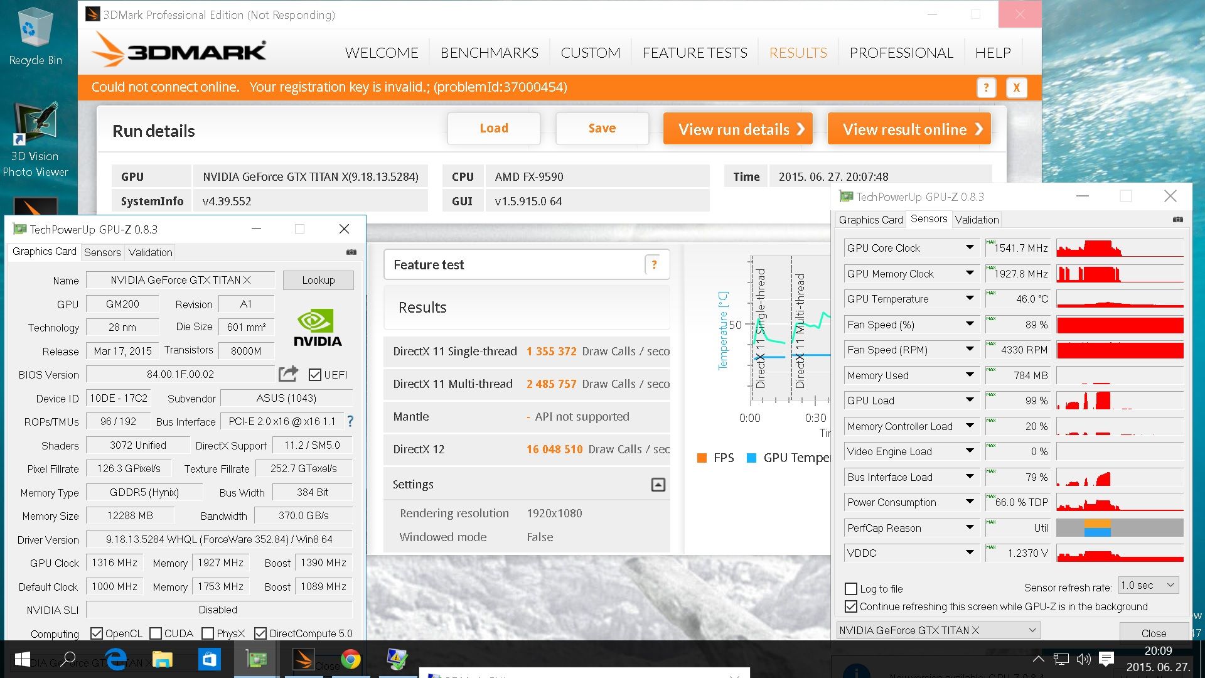Click the 3DMark logo in header
Screen dimensions: 1205x678
pyautogui.click(x=179, y=50)
